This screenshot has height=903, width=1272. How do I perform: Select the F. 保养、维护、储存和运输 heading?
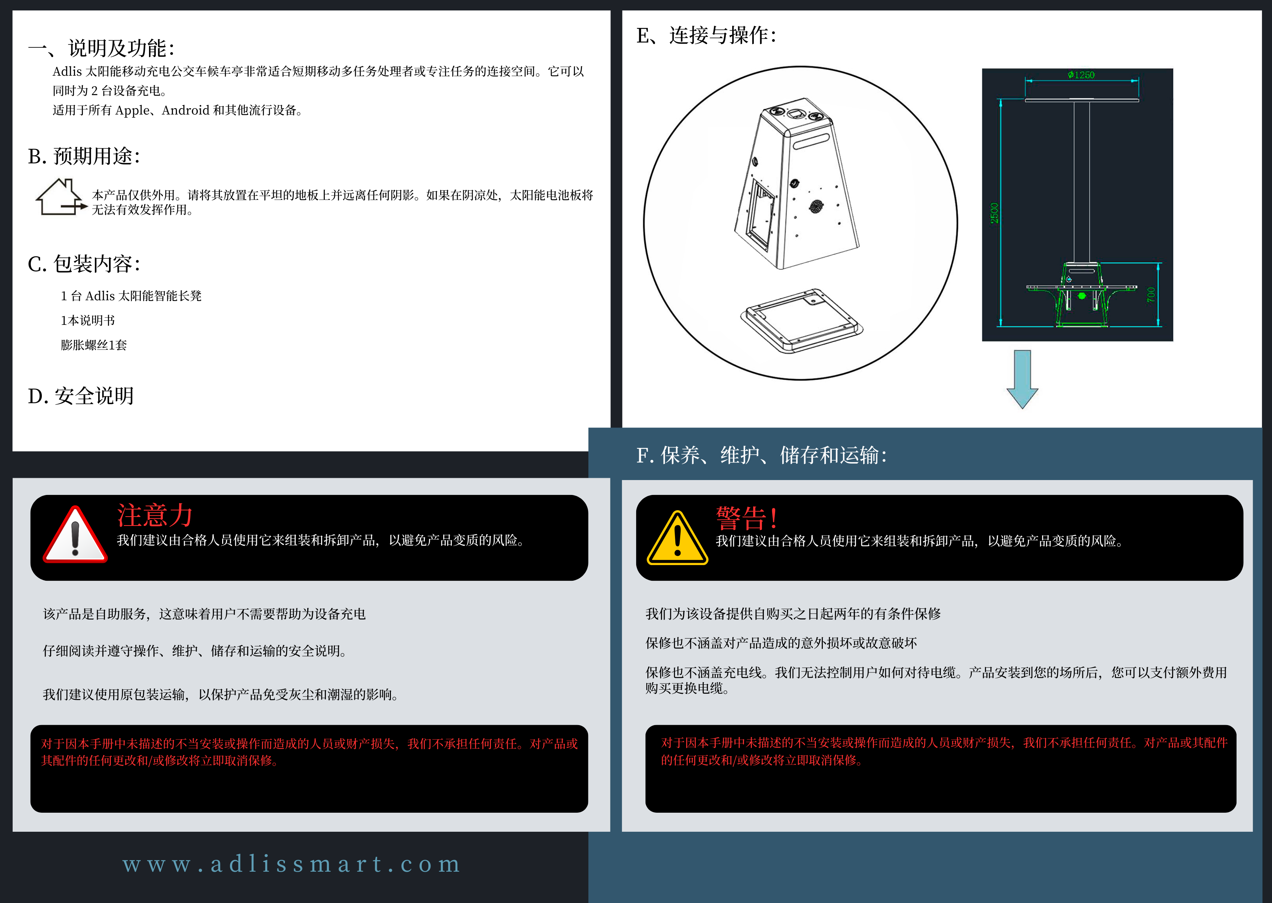click(762, 455)
